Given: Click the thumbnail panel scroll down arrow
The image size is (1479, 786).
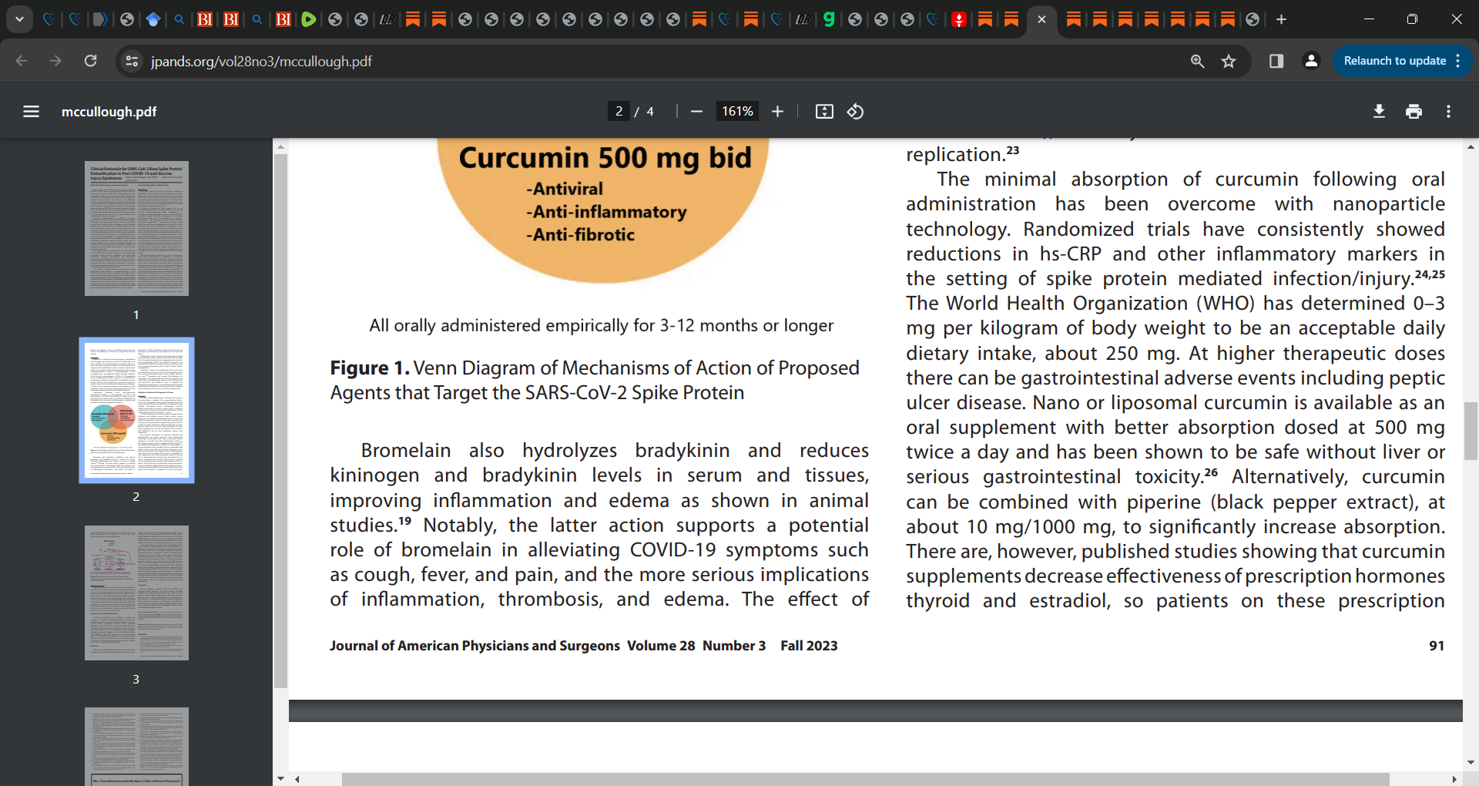Looking at the screenshot, I should [280, 779].
